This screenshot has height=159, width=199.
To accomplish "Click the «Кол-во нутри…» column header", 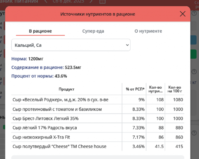I will pyautogui.click(x=155, y=89).
